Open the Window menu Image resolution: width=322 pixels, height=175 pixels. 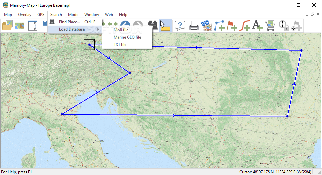coord(92,15)
